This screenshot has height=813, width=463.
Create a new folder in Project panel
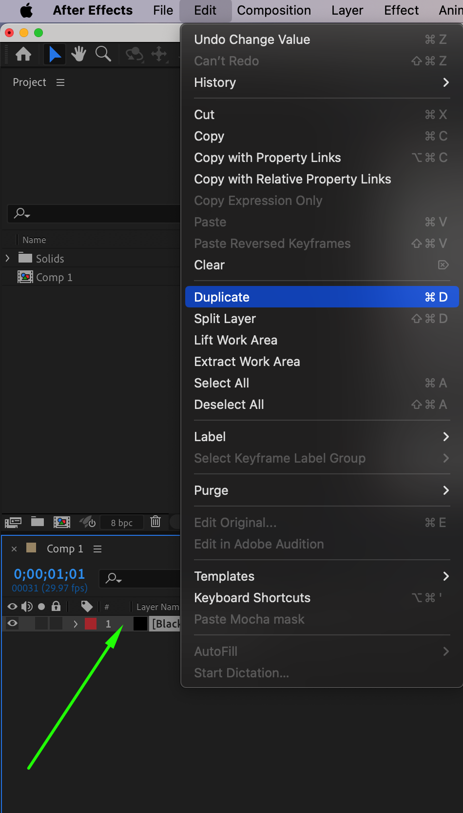click(x=38, y=522)
